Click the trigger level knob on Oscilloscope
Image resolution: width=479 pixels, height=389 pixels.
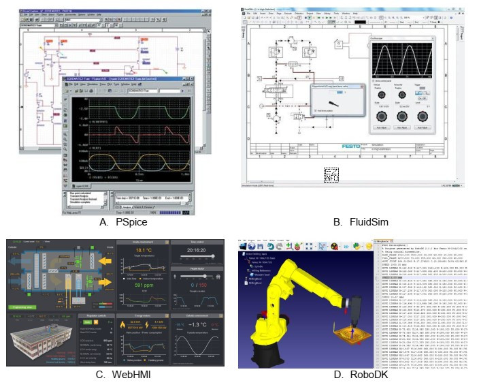point(423,116)
